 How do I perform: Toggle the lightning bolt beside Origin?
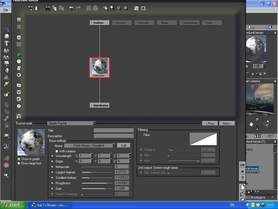[x=52, y=161]
